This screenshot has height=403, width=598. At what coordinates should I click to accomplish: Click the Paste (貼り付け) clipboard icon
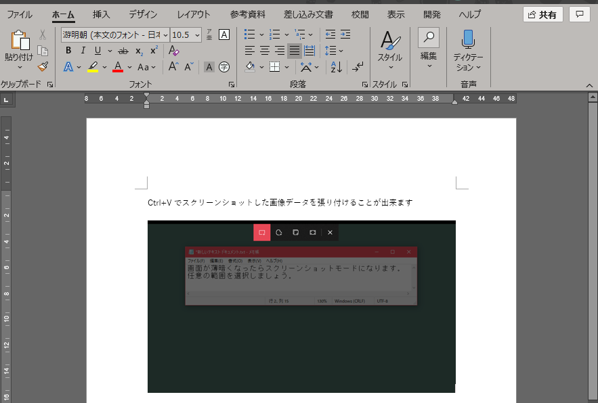(20, 40)
